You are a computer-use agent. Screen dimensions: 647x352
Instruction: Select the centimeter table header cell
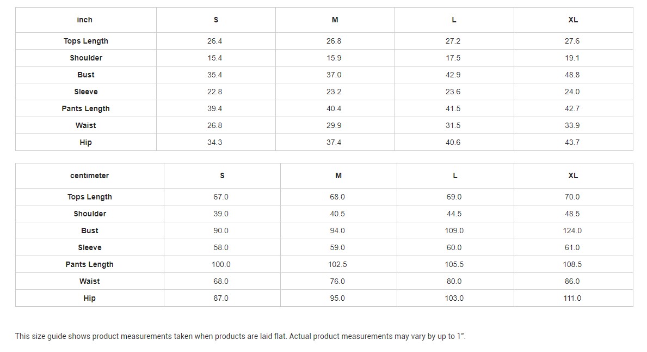point(90,175)
